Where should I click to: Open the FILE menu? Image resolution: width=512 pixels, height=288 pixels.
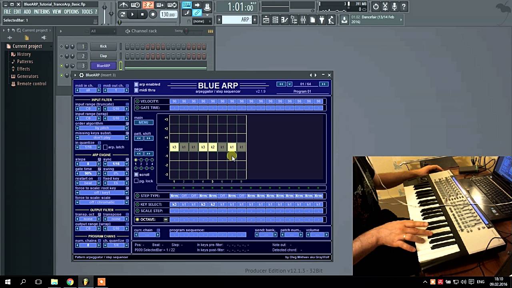[x=7, y=12]
